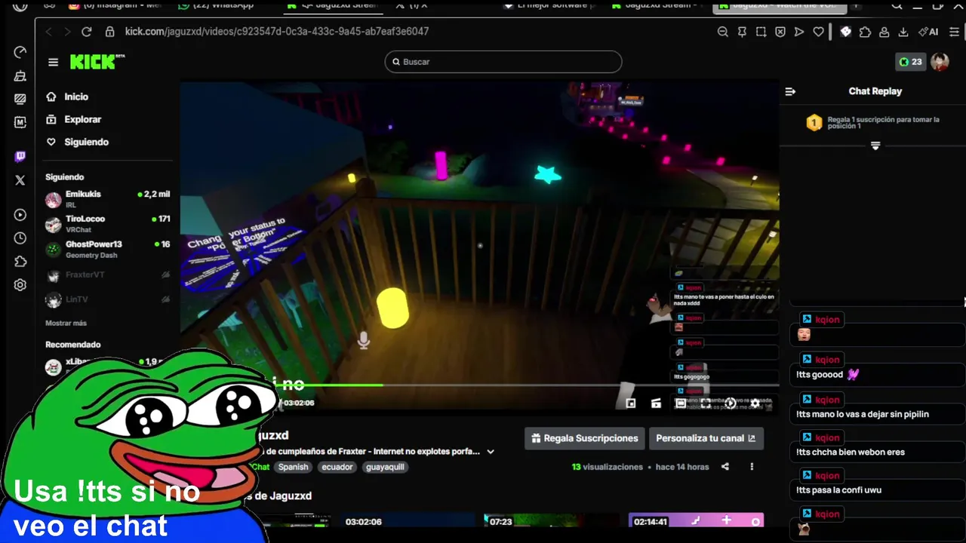
Task: Open Explorar in Kick sidebar
Action: [73, 119]
